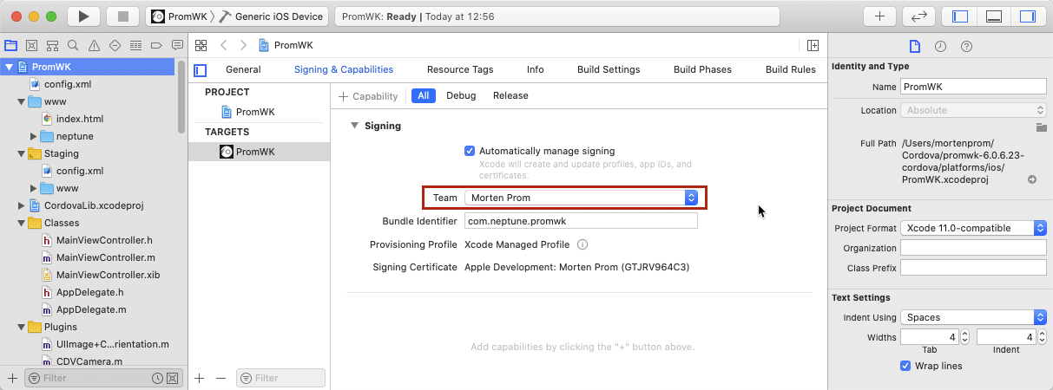The height and width of the screenshot is (390, 1053).
Task: Add item with plus at navigator bottom
Action: 12,378
